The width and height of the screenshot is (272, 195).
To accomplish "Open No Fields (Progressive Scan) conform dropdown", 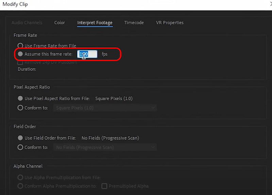I will 105,147.
